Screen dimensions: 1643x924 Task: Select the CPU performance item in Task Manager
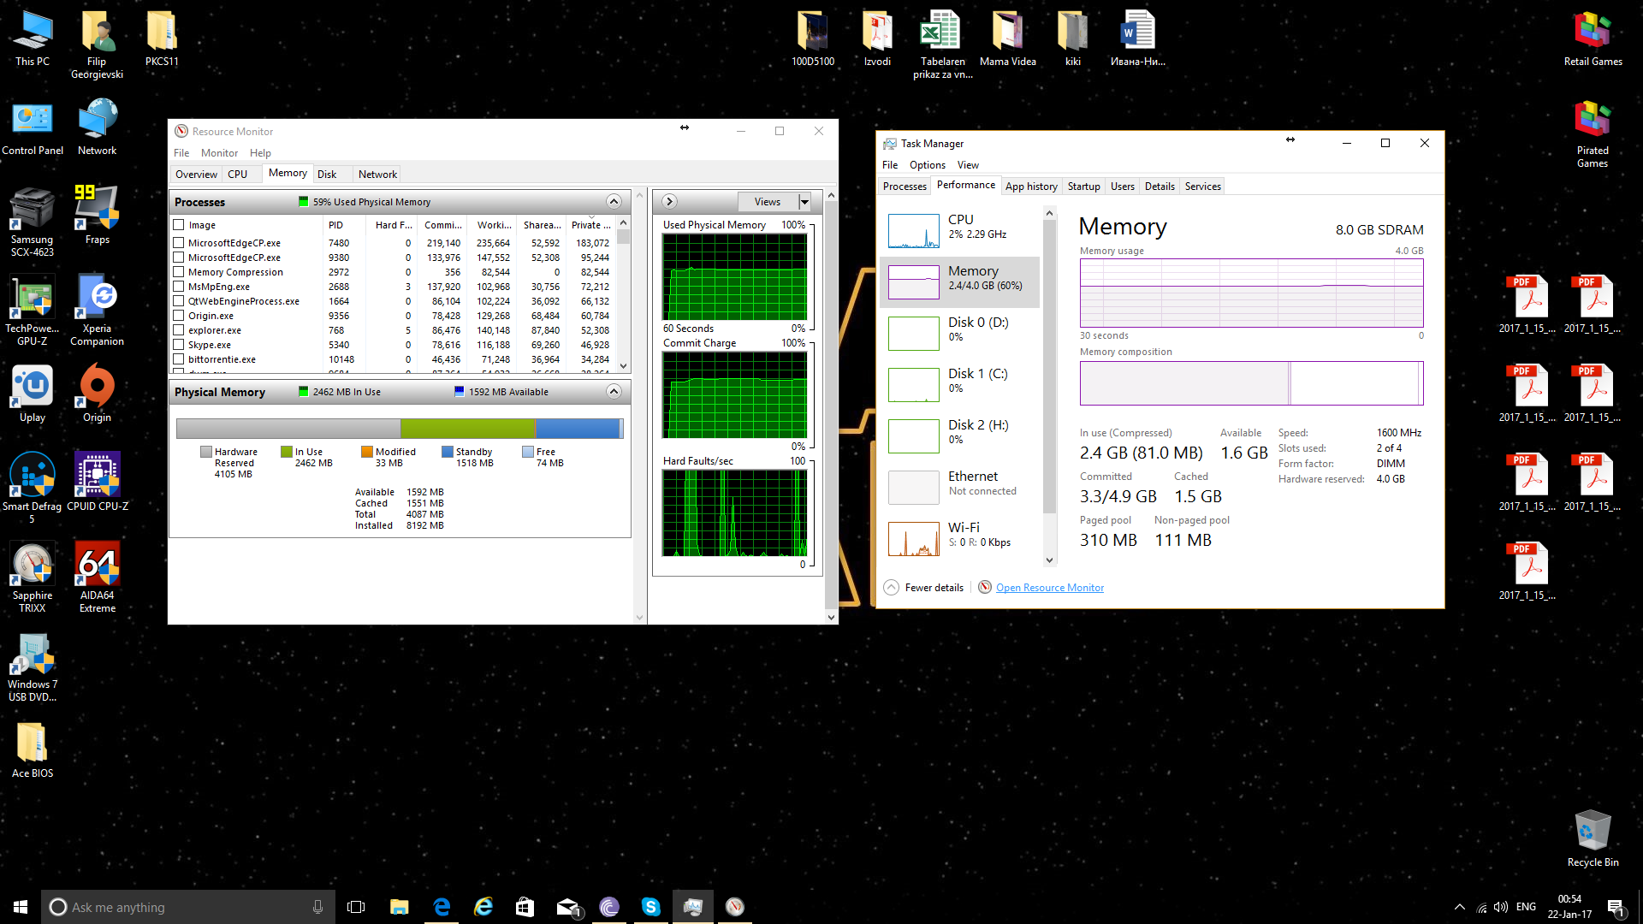(x=960, y=231)
